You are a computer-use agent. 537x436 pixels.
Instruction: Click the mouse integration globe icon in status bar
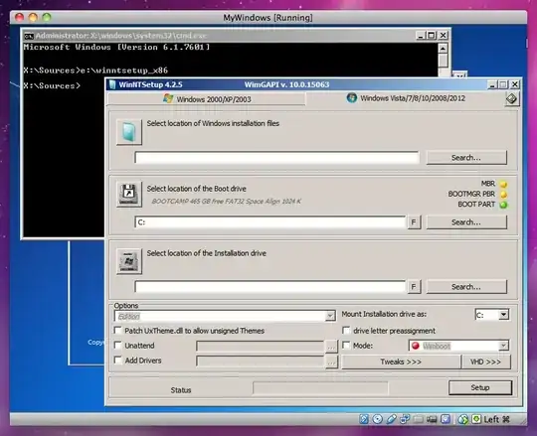click(463, 419)
